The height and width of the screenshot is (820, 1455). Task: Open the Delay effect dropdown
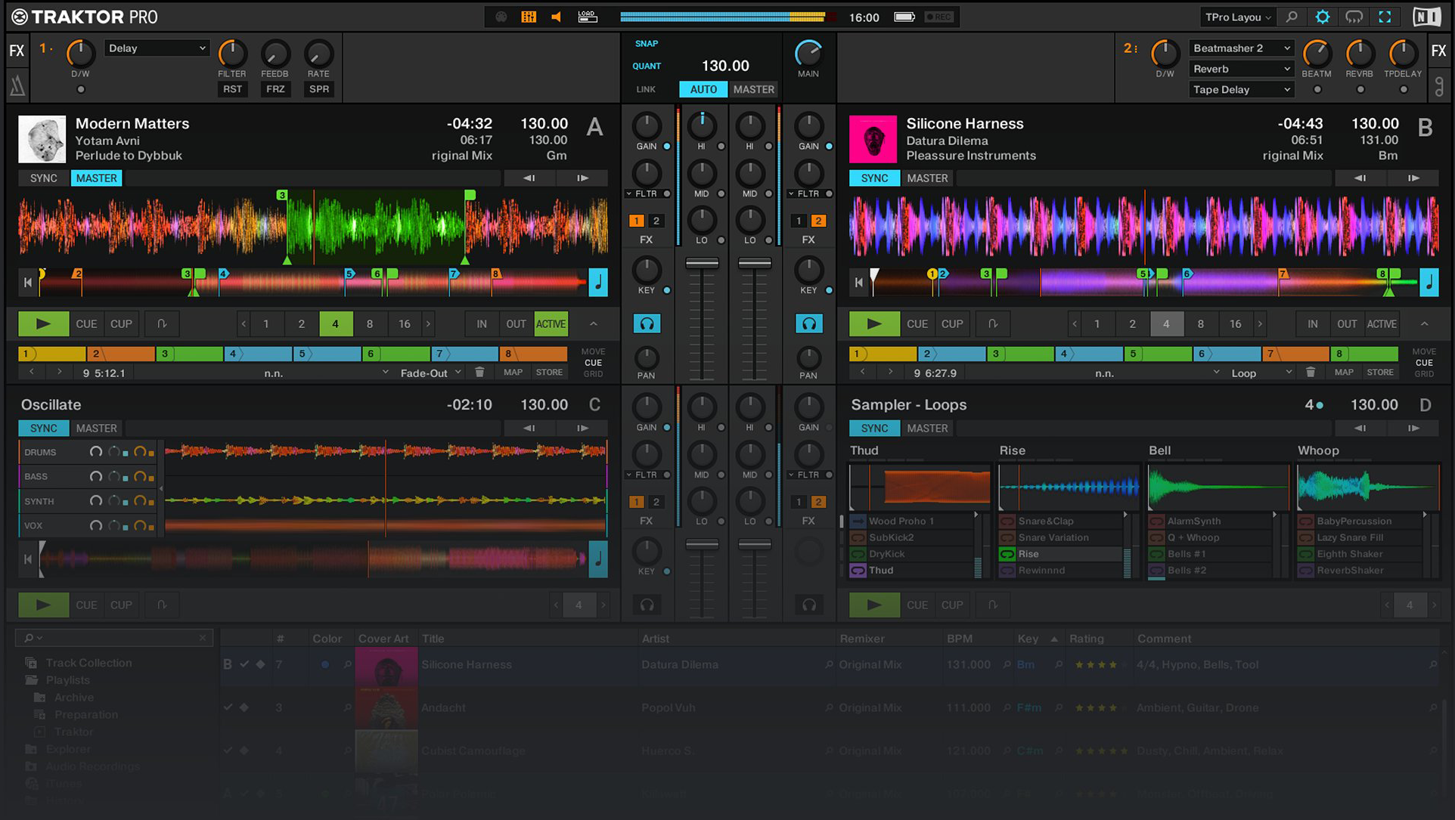pos(157,48)
